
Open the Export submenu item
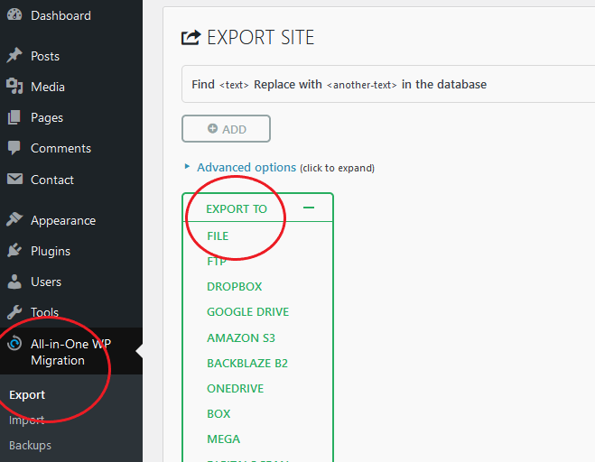tap(27, 395)
